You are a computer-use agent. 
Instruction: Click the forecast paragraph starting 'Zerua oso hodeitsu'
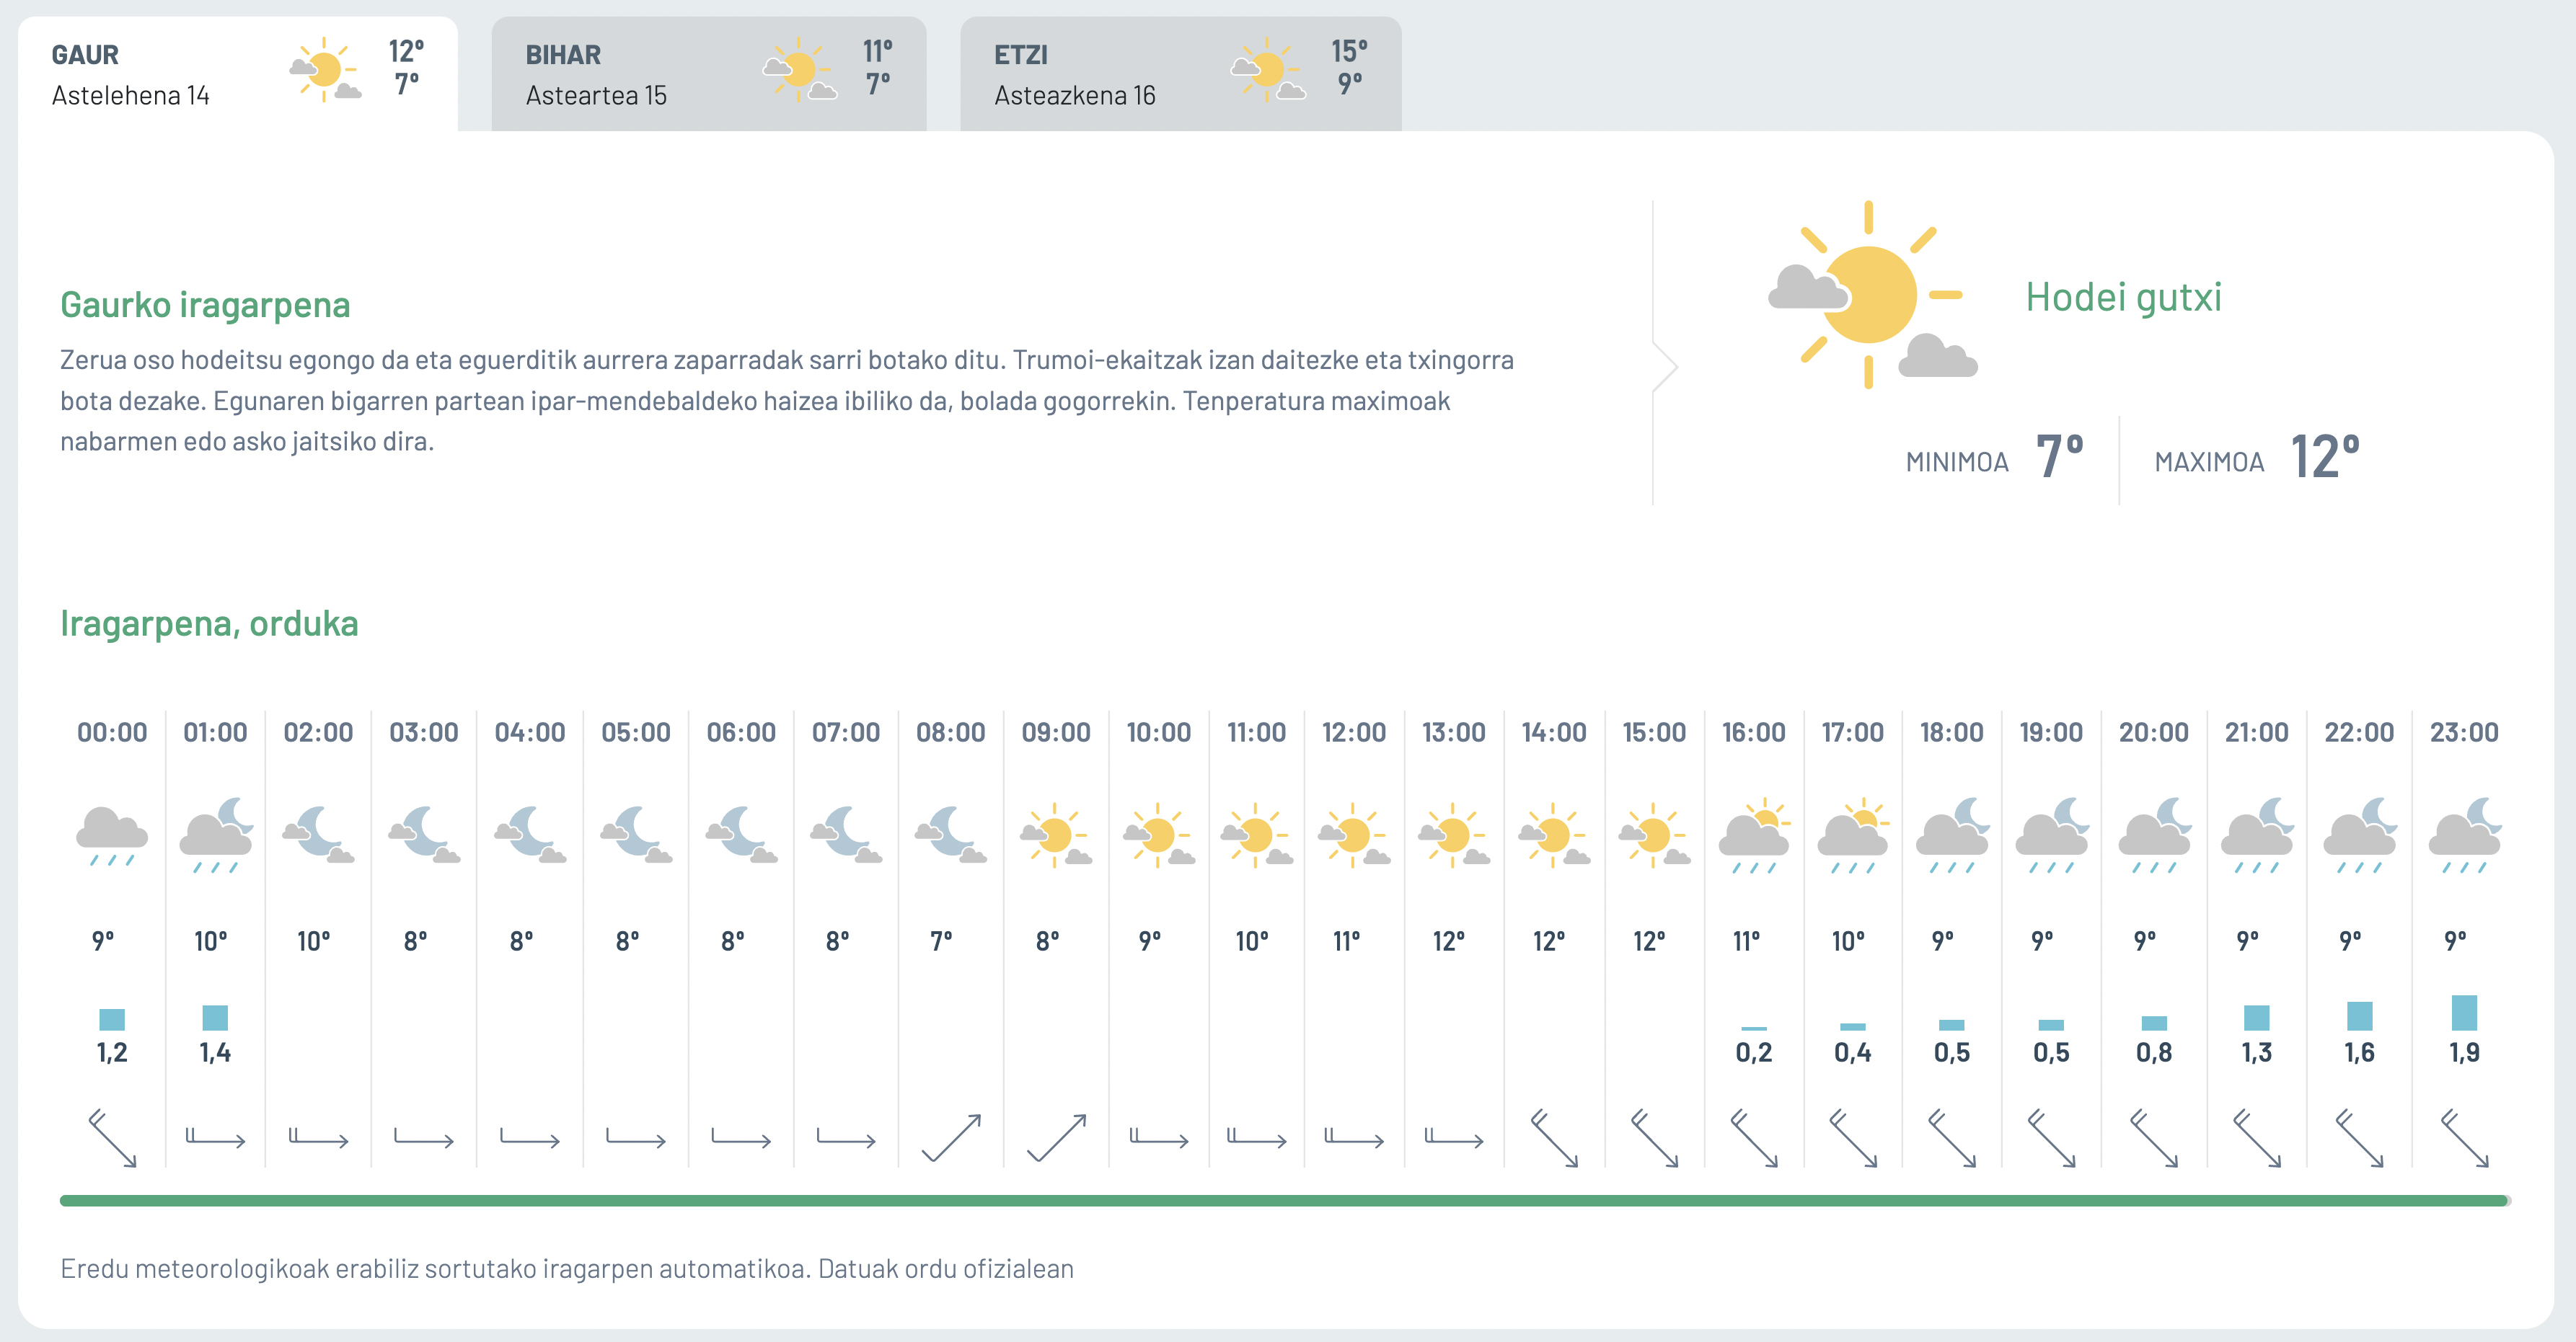[787, 401]
